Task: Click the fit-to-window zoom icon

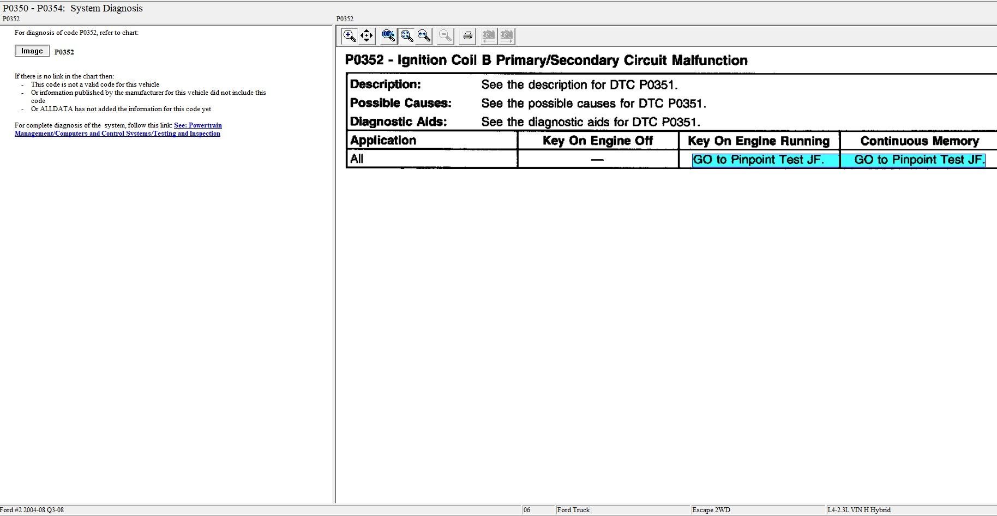Action: 406,36
